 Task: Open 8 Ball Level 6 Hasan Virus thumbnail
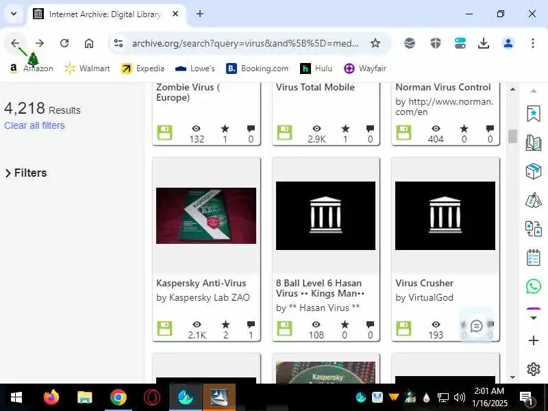tap(326, 216)
